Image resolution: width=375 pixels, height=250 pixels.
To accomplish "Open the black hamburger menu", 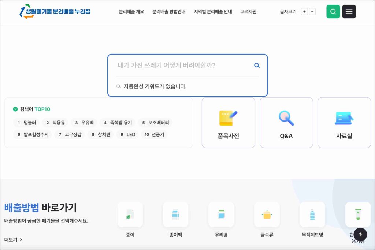I will point(349,12).
